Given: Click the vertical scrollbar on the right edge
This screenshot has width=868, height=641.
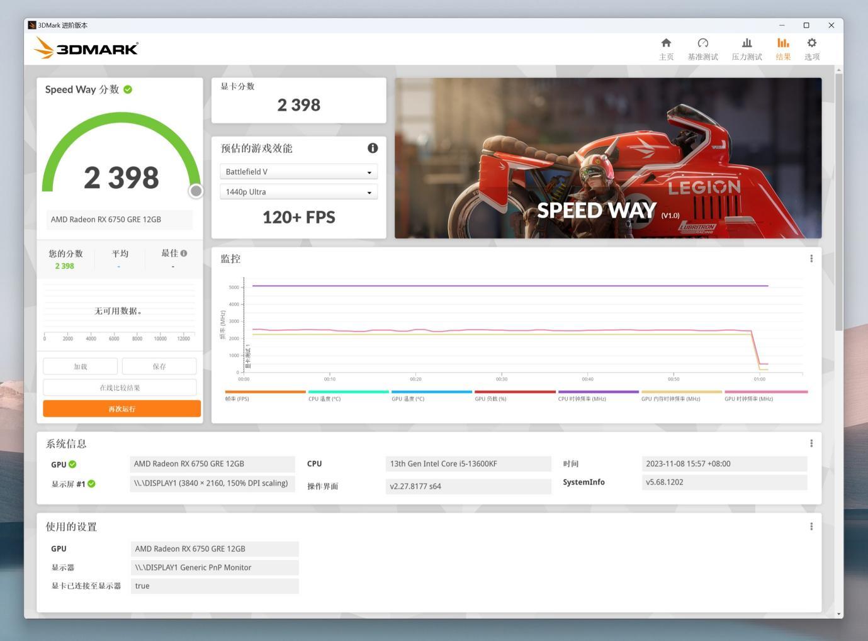Looking at the screenshot, I should tap(839, 201).
